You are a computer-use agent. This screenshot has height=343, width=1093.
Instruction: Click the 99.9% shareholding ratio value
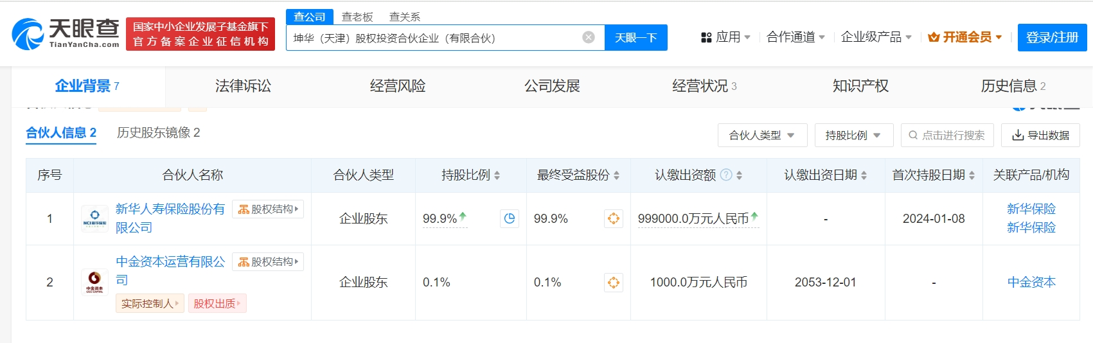(x=440, y=219)
